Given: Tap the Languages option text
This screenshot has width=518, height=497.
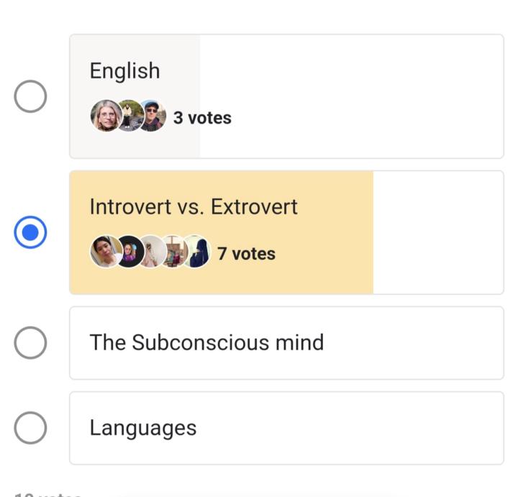Looking at the screenshot, I should pyautogui.click(x=142, y=428).
